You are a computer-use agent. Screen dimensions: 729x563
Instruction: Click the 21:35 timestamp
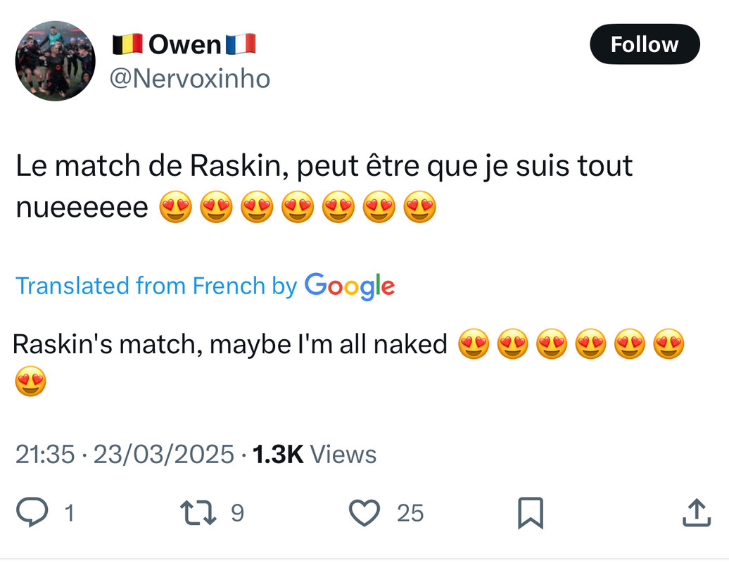[x=45, y=454]
